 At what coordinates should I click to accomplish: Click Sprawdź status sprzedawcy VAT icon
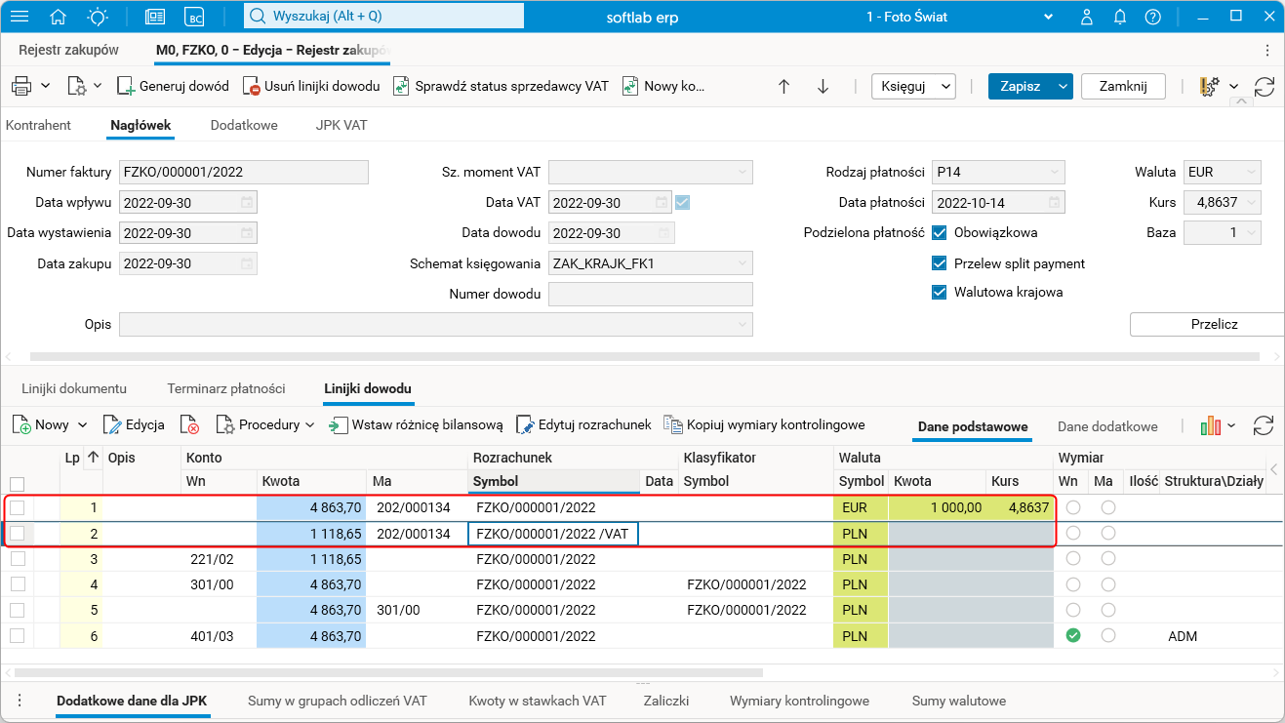coord(401,86)
